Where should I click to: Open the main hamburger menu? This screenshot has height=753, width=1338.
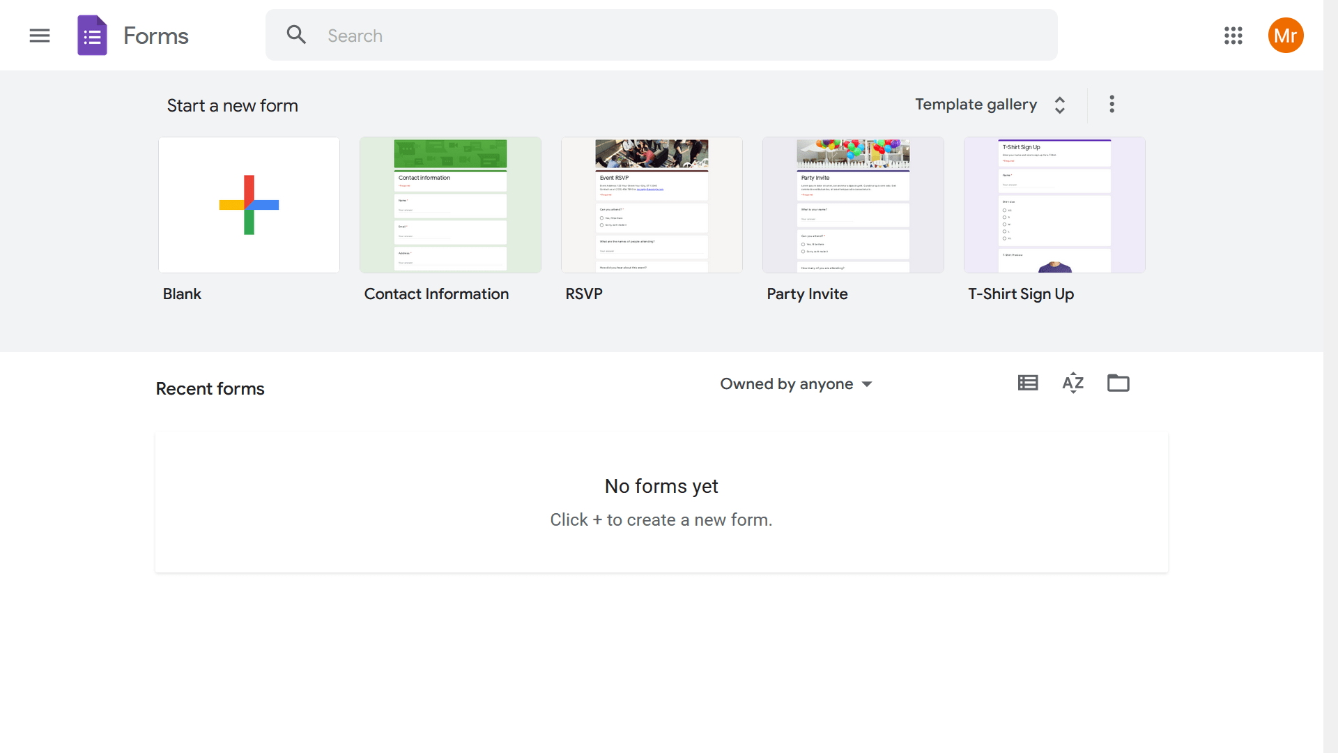click(x=40, y=36)
